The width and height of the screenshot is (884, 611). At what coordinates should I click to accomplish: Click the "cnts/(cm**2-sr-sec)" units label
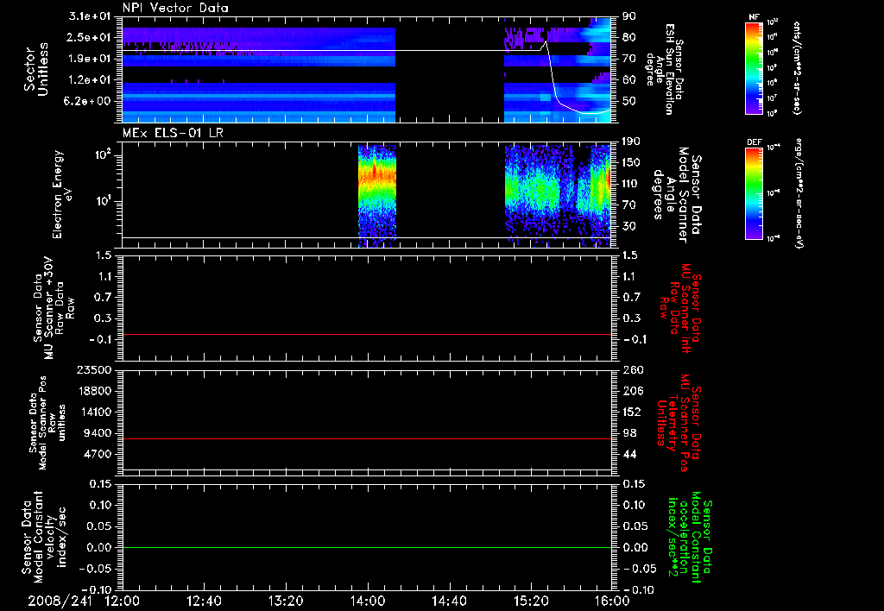tap(797, 67)
